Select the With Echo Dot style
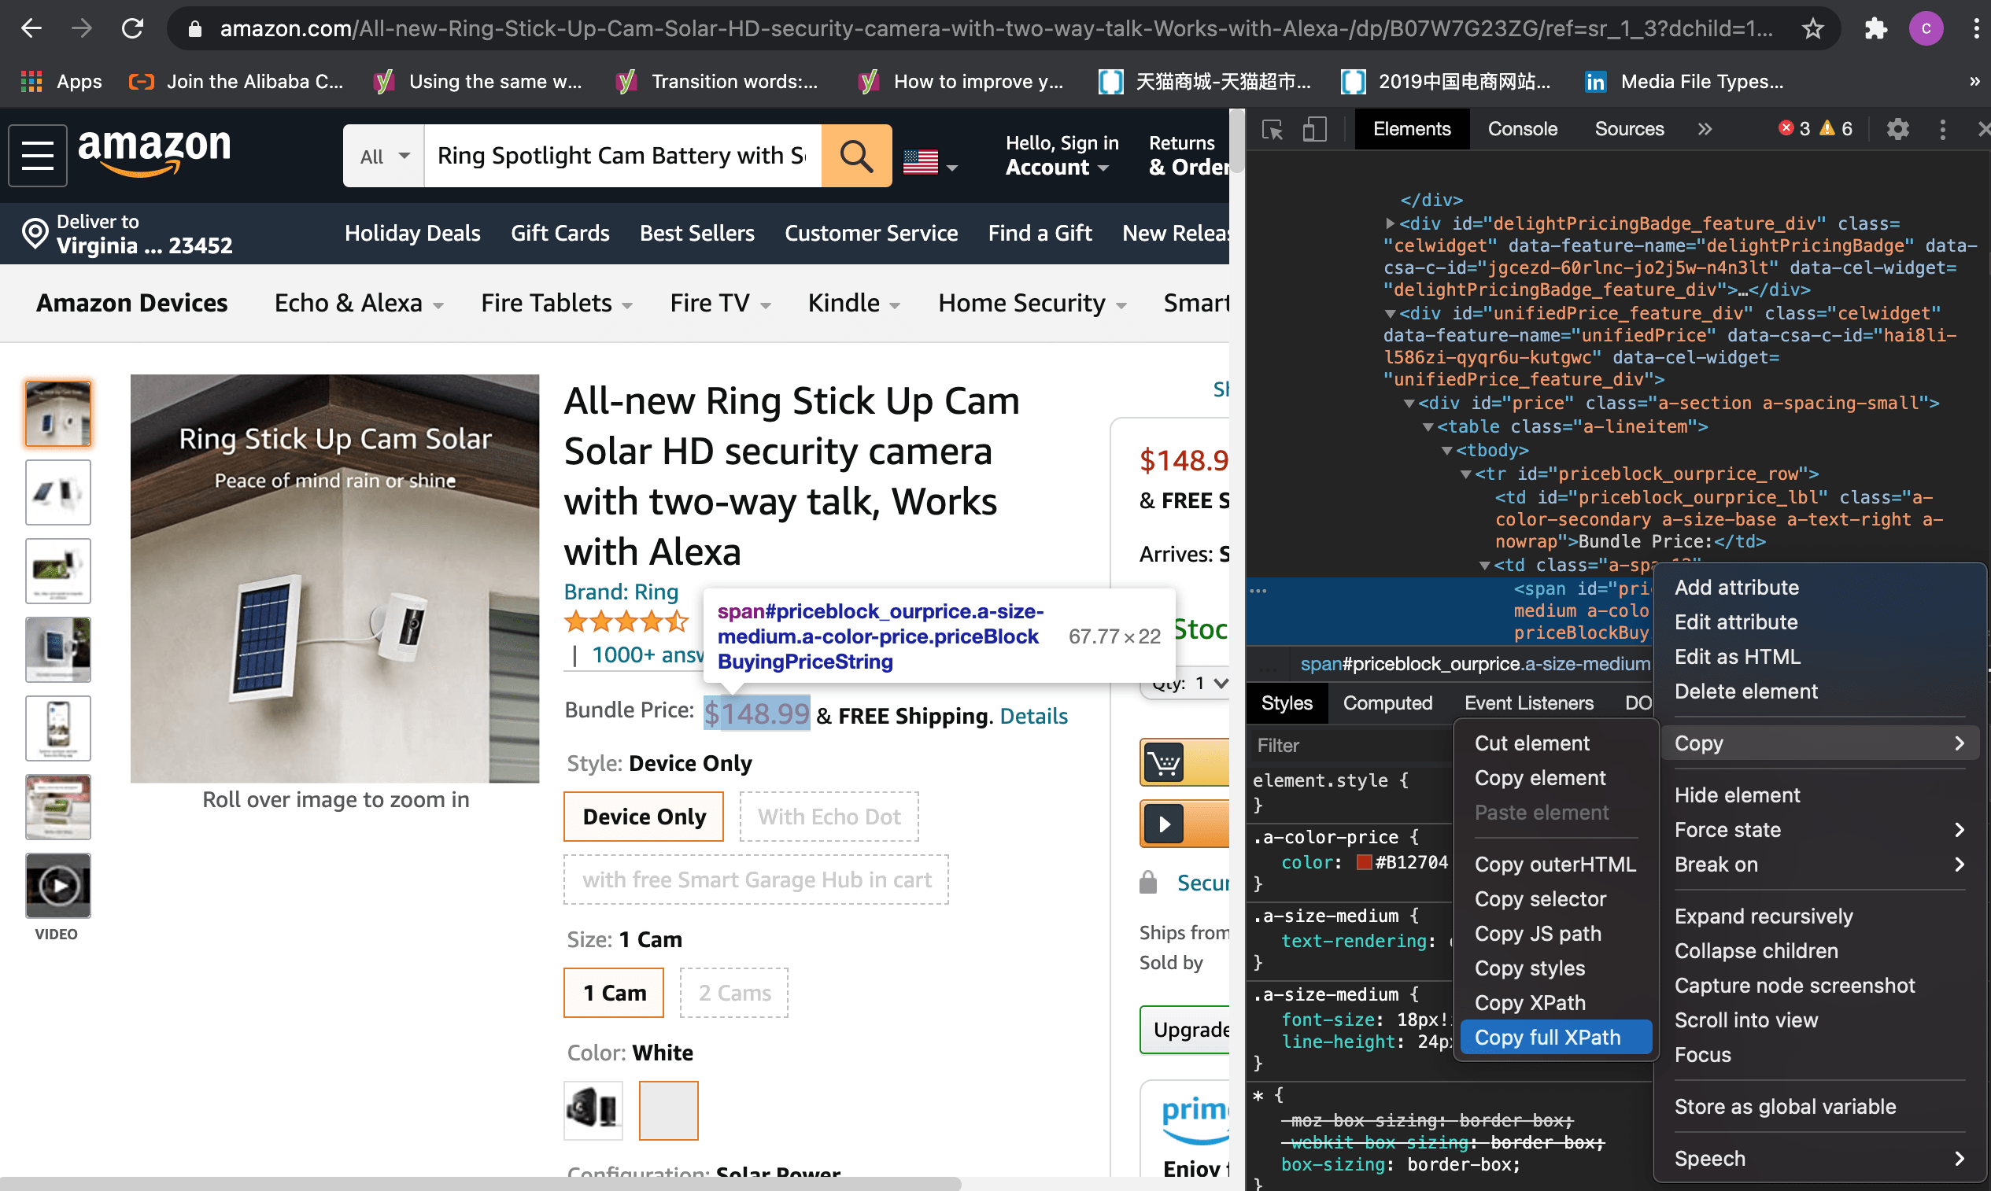Screen dimensions: 1991x1191 (x=829, y=817)
